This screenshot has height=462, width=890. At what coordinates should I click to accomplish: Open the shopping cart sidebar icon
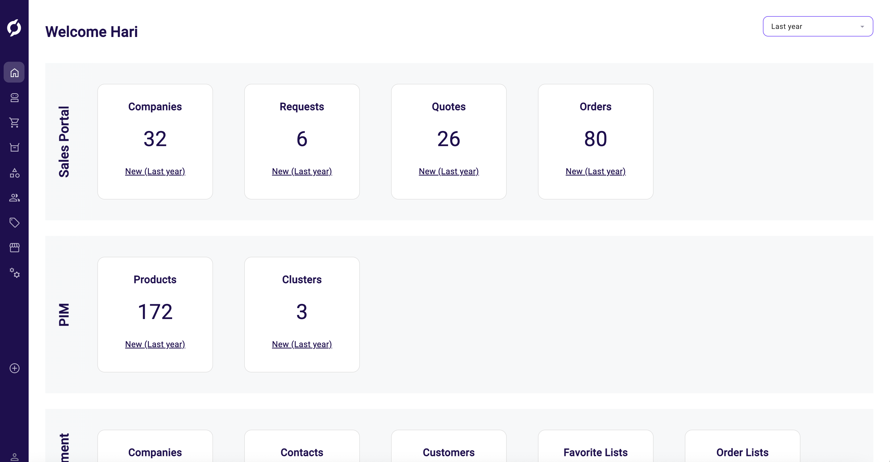pyautogui.click(x=14, y=122)
